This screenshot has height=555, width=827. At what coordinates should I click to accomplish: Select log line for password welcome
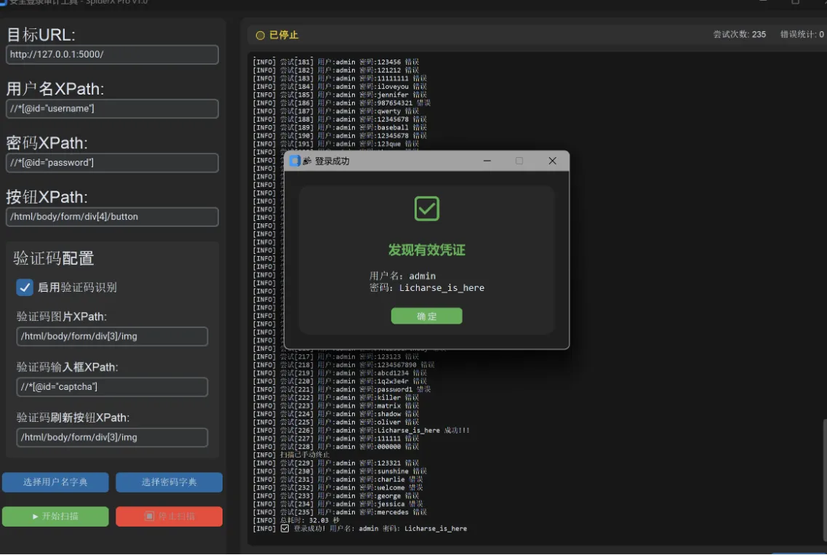pos(338,488)
